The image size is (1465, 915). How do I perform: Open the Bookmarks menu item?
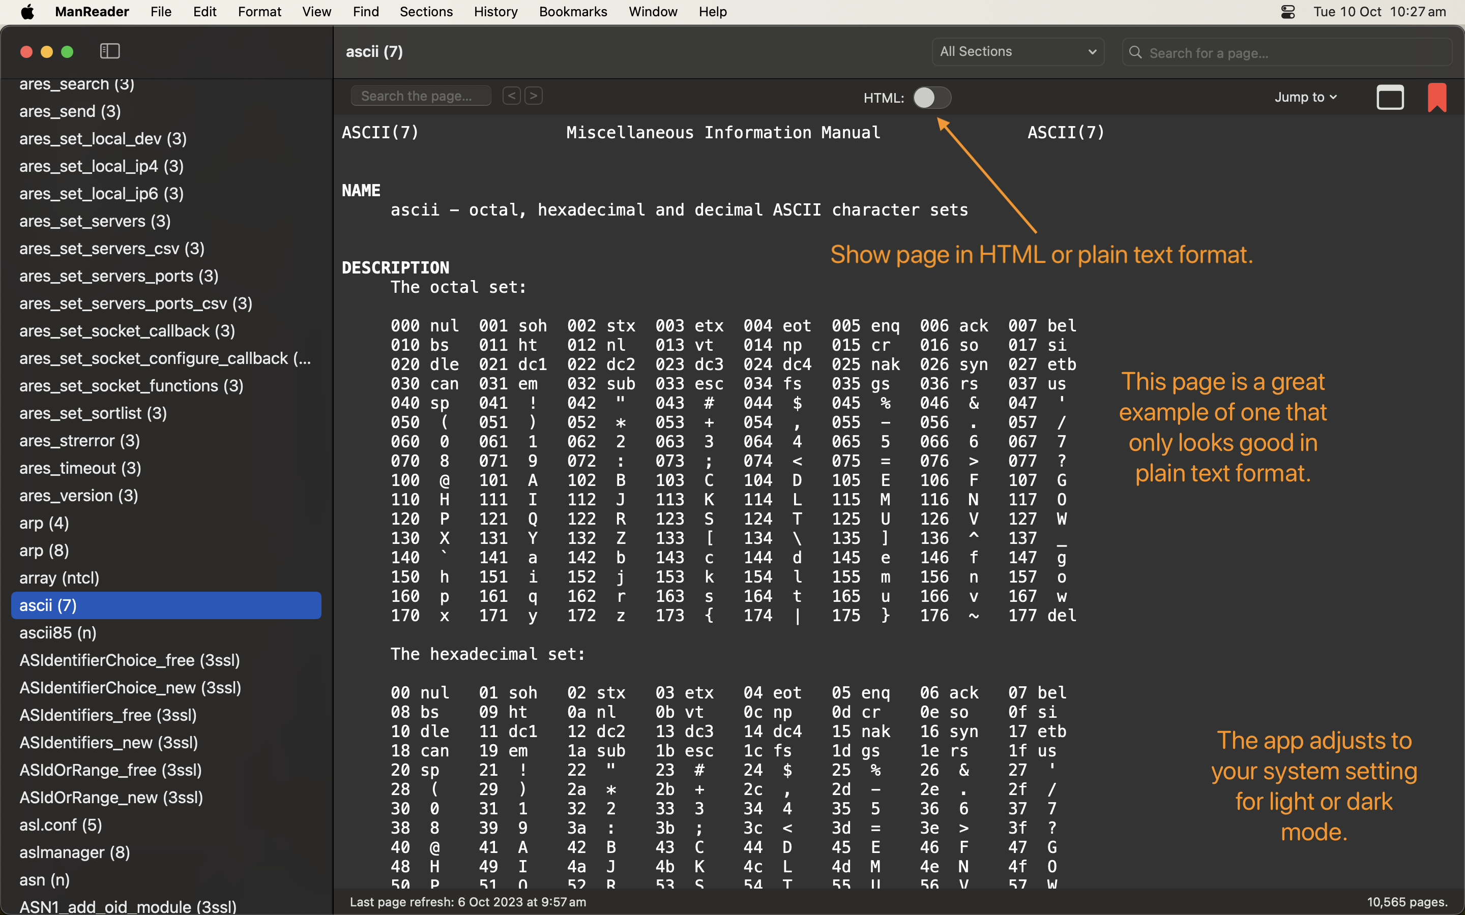coord(573,12)
